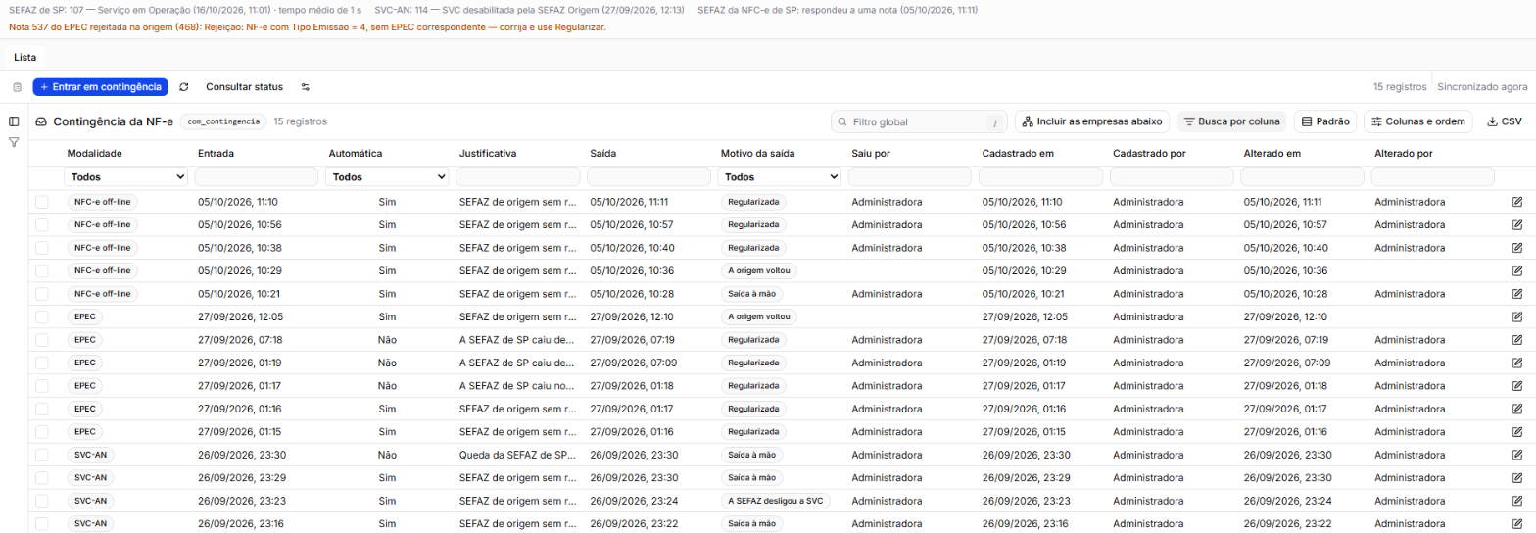1536x533 pixels.
Task: Open the Modalidade Todos filter dropdown
Action: (125, 177)
